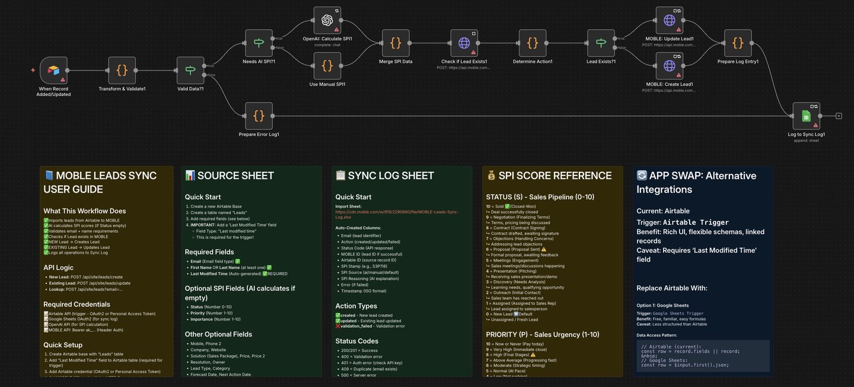Click the Lead Exists?1 IF node
Image resolution: width=854 pixels, height=387 pixels.
(601, 43)
